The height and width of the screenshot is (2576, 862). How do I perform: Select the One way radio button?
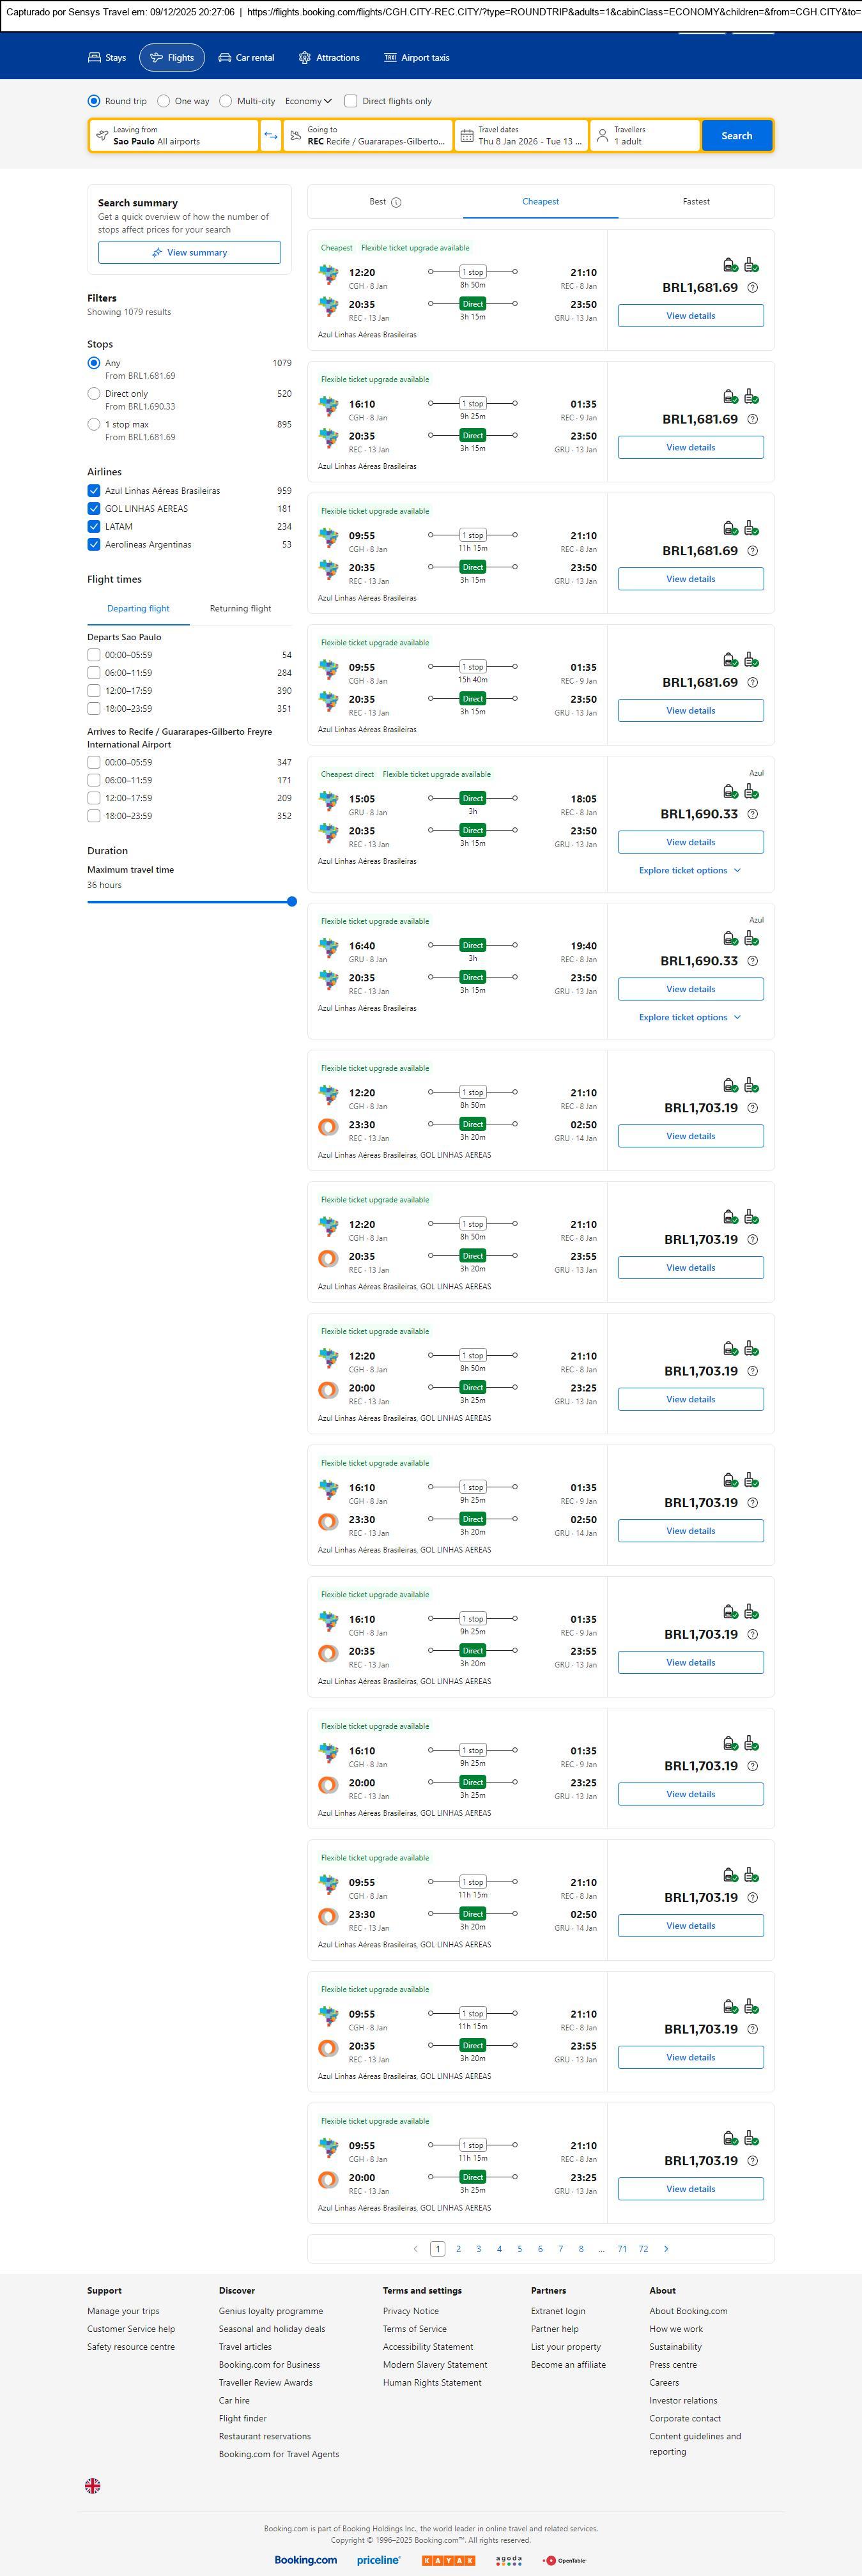(164, 101)
